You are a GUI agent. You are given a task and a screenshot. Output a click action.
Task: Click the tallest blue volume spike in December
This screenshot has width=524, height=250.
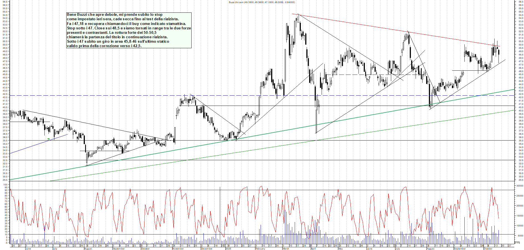click(220, 211)
